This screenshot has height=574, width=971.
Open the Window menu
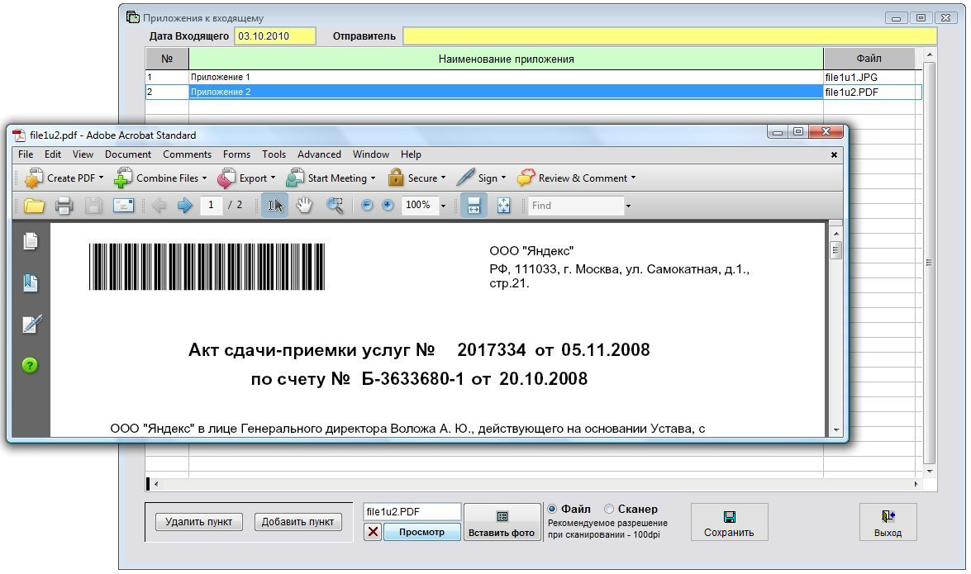tap(371, 154)
